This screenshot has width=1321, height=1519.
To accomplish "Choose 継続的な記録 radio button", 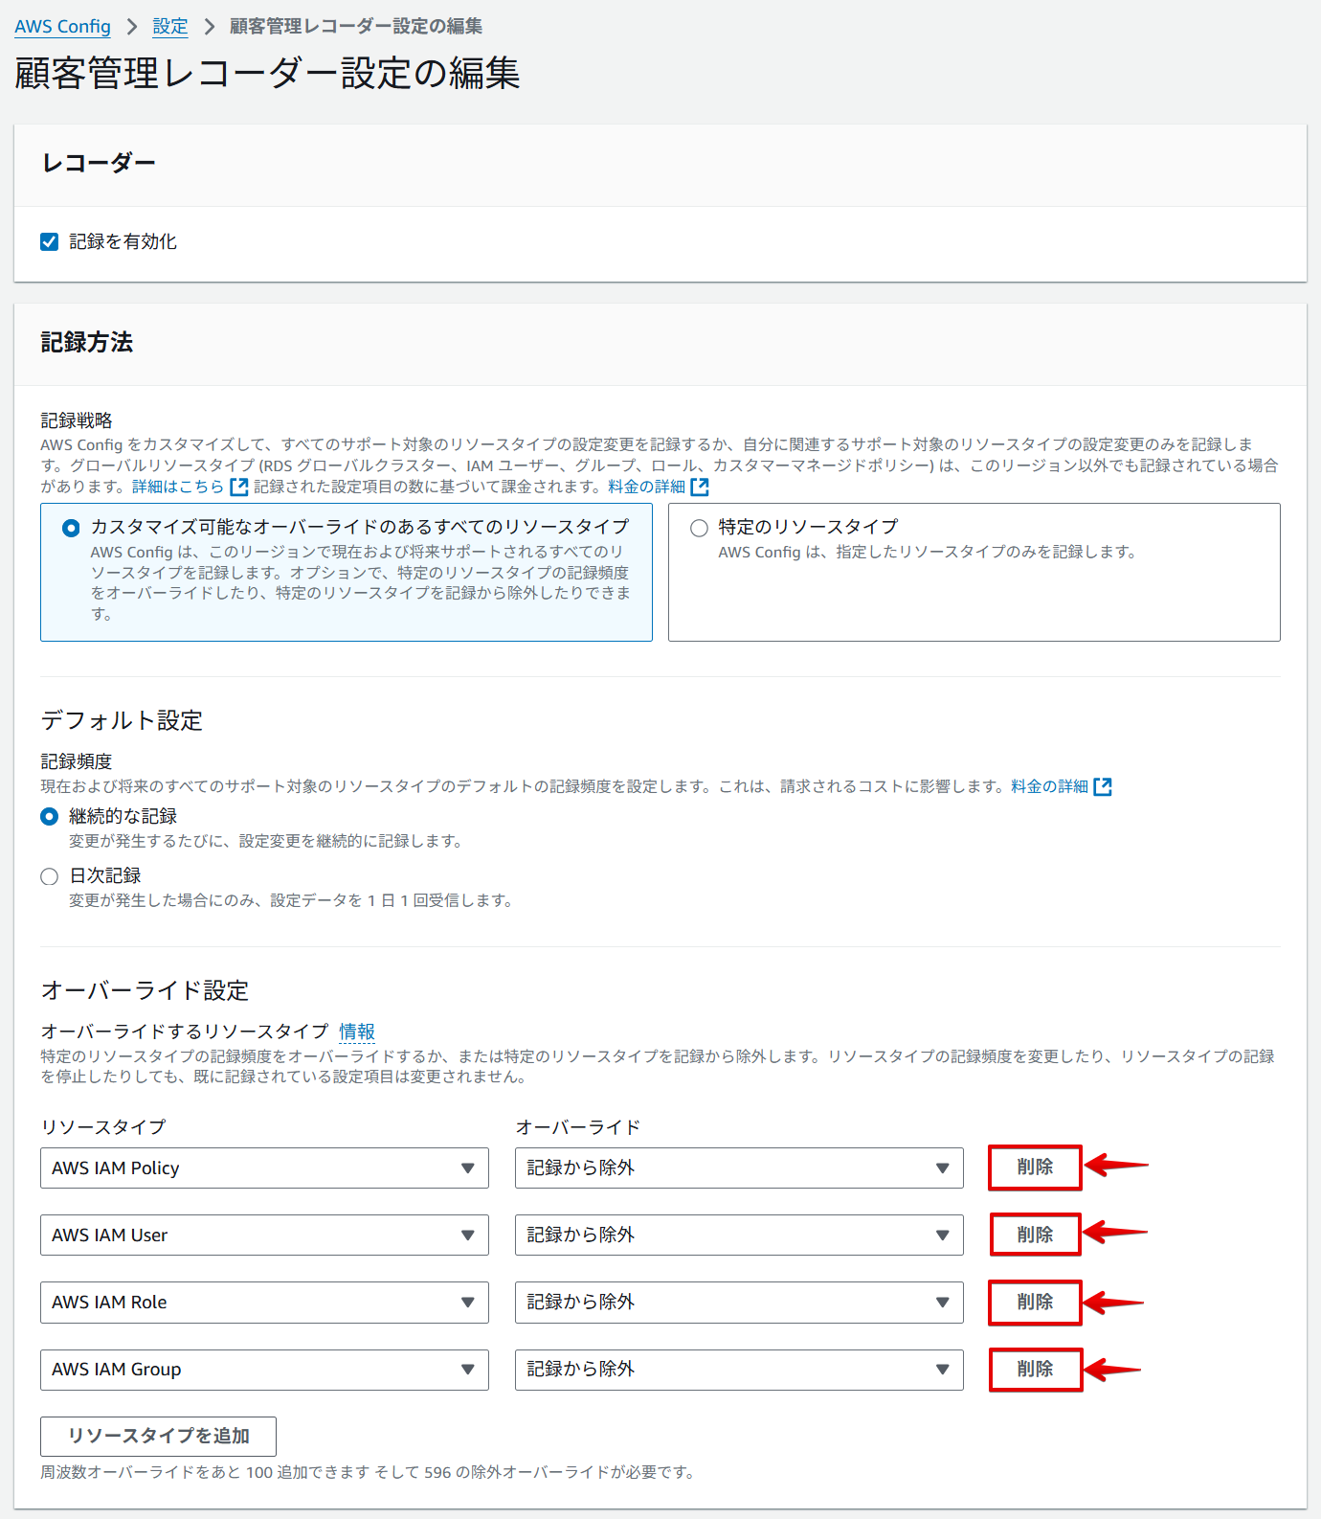I will pos(50,817).
